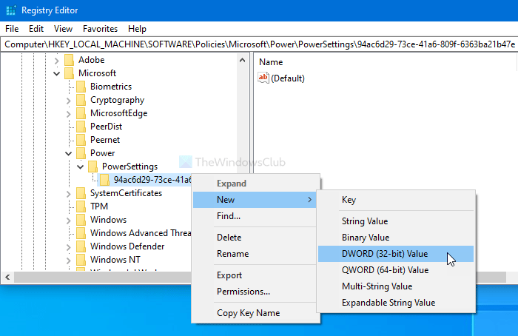Click the tree scroll-up arrow
The image size is (518, 336).
point(242,60)
